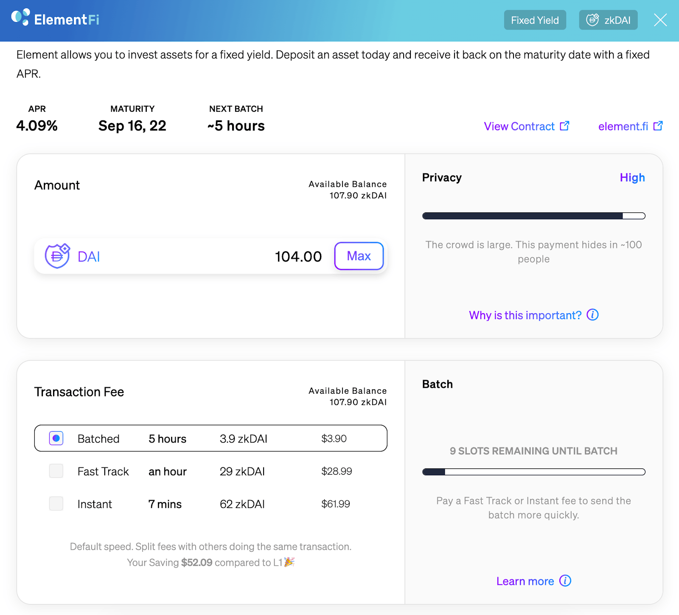Viewport: 679px width, 615px height.
Task: Click the Privacy level progress bar
Action: pos(534,216)
